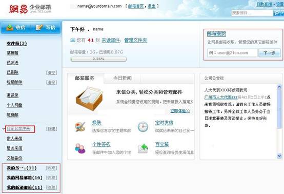The height and width of the screenshot is (194, 284).
Task: Click the 收信 inbox tray icon
Action: click(10, 27)
